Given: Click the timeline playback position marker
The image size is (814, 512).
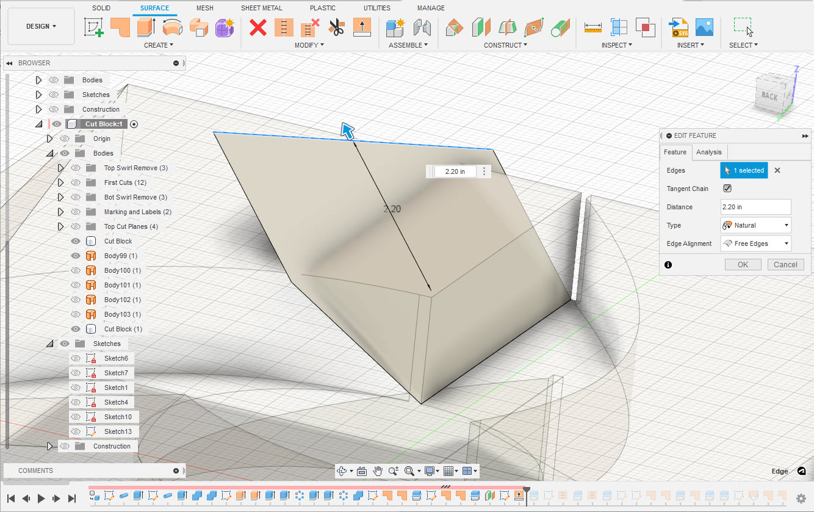Looking at the screenshot, I should pyautogui.click(x=526, y=488).
